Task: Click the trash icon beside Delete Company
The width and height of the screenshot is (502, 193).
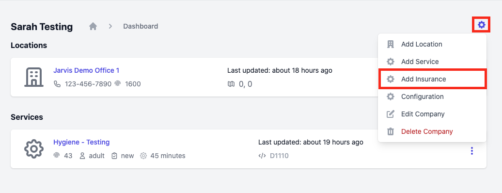Action: [x=390, y=131]
